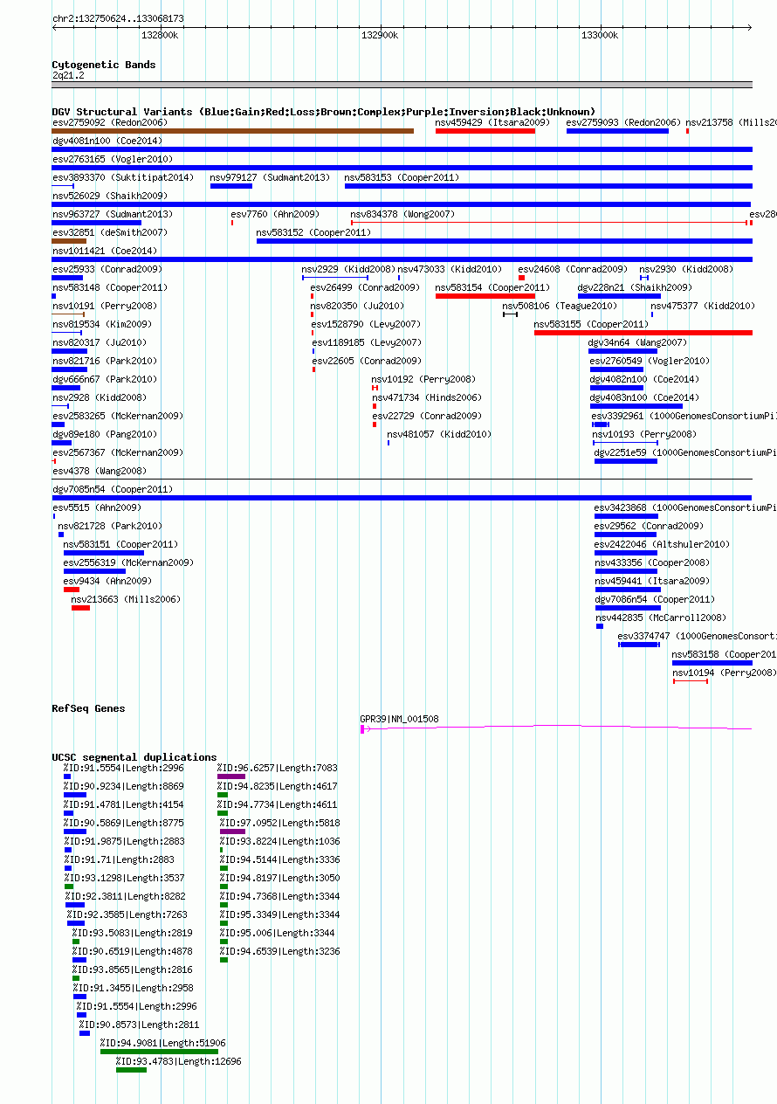The image size is (777, 1104).
Task: Click esv29562 (Conrad2009) label
Action: click(x=649, y=526)
